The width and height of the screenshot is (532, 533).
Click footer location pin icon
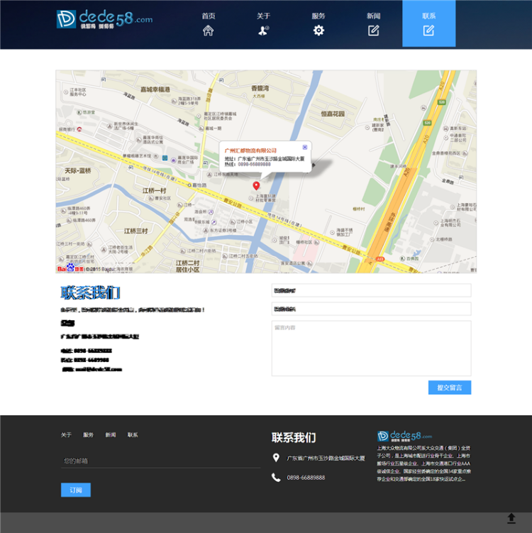(276, 458)
